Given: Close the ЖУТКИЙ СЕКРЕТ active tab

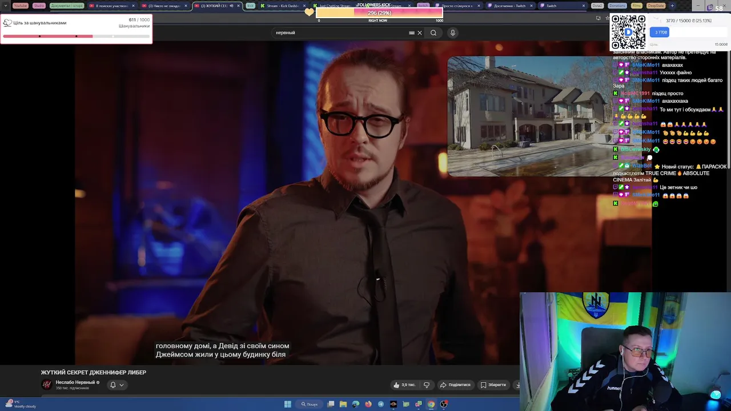Looking at the screenshot, I should (x=238, y=6).
